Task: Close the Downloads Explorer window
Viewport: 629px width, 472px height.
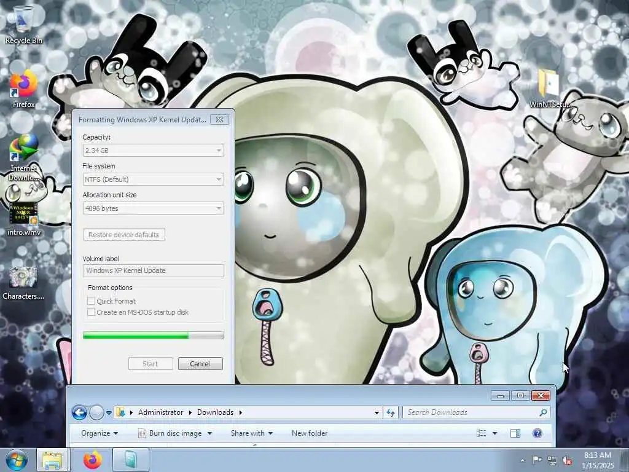Action: (541, 396)
